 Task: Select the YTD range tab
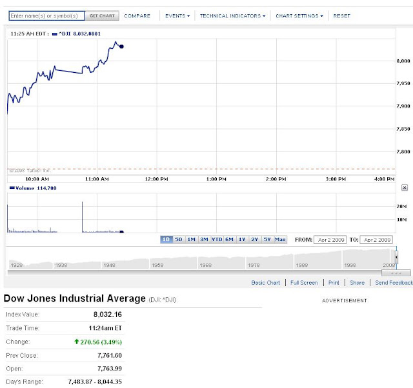217,239
